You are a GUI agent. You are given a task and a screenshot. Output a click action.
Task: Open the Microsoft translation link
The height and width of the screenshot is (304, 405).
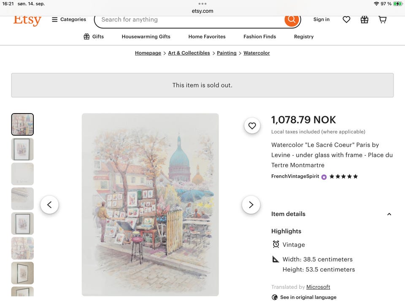pos(318,287)
